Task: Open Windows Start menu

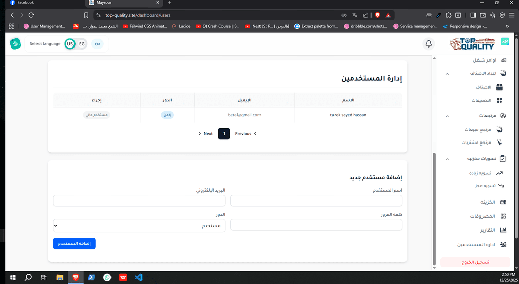Action: click(x=13, y=278)
